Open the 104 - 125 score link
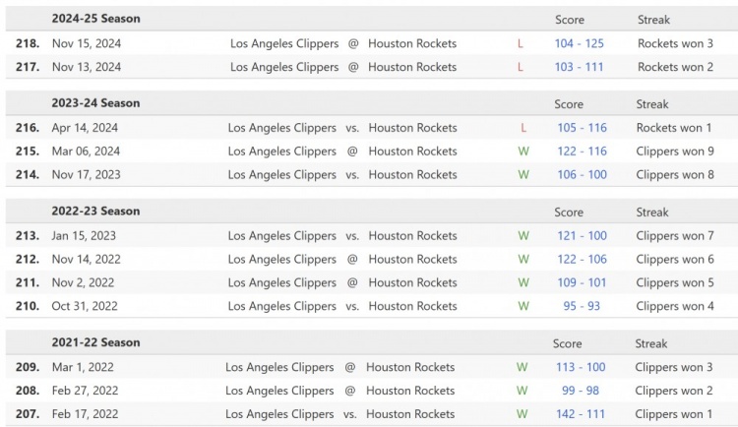738x427 pixels. (x=580, y=43)
